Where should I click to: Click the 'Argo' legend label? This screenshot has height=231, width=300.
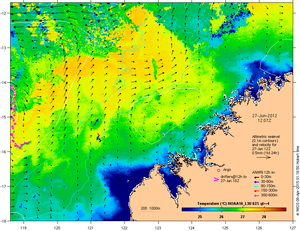227,170
